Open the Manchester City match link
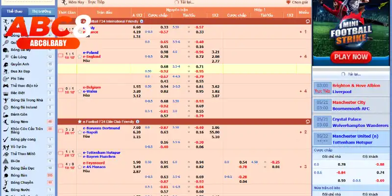 click(348, 102)
